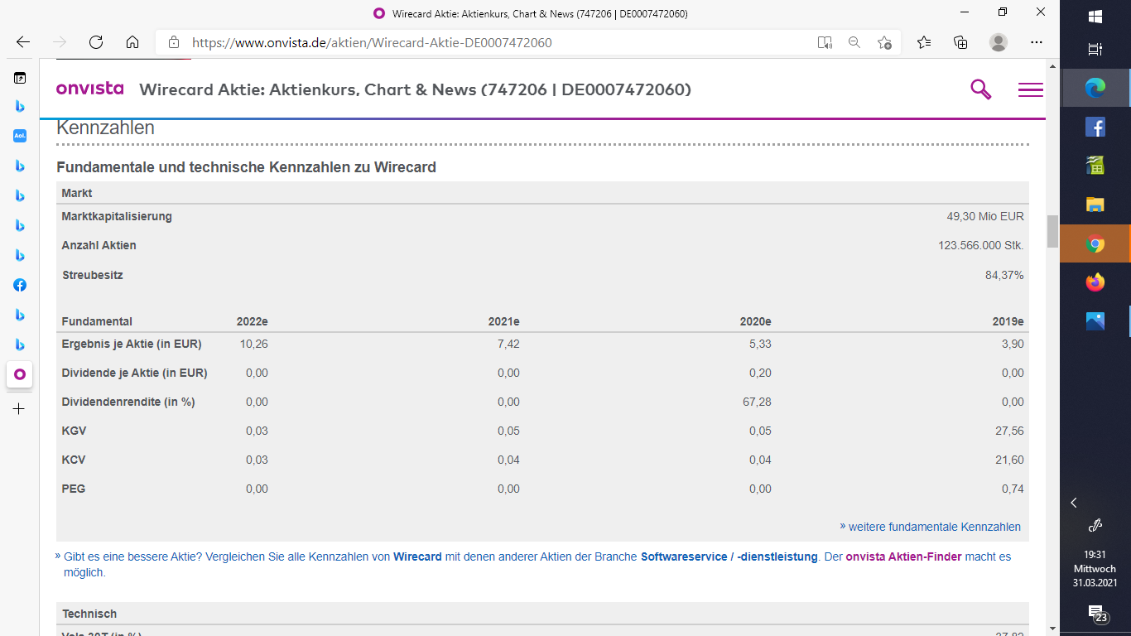This screenshot has height=636, width=1131.
Task: Follow the 'Softwareservice / -dienstleistung' link
Action: 729,556
